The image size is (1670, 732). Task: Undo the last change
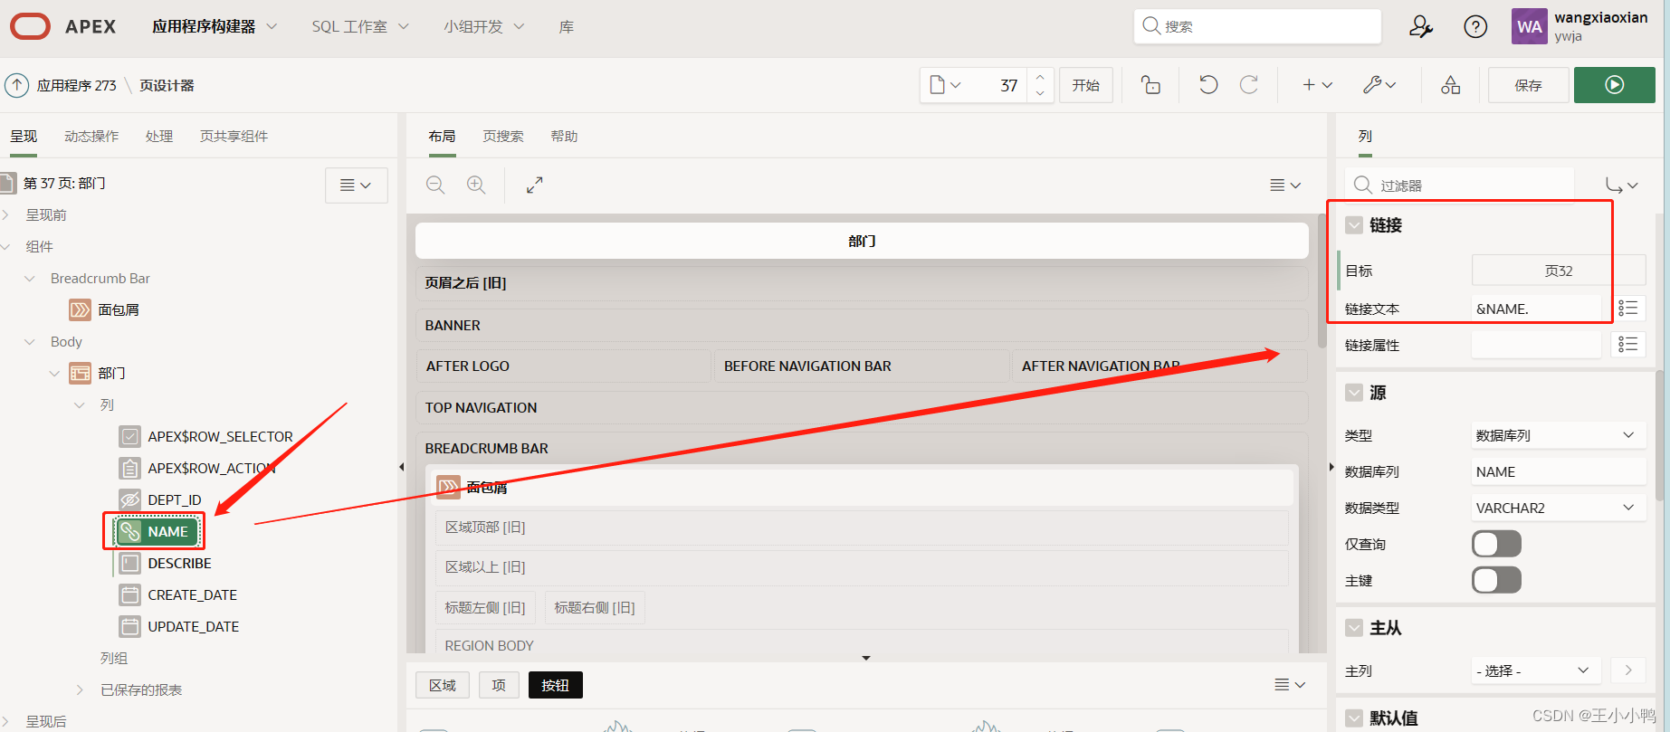(x=1208, y=85)
